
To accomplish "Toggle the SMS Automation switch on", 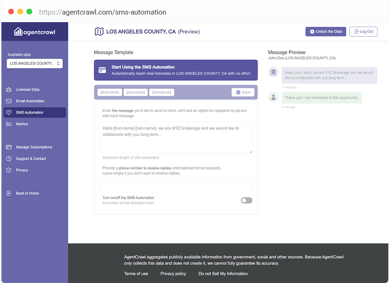I will 246,200.
